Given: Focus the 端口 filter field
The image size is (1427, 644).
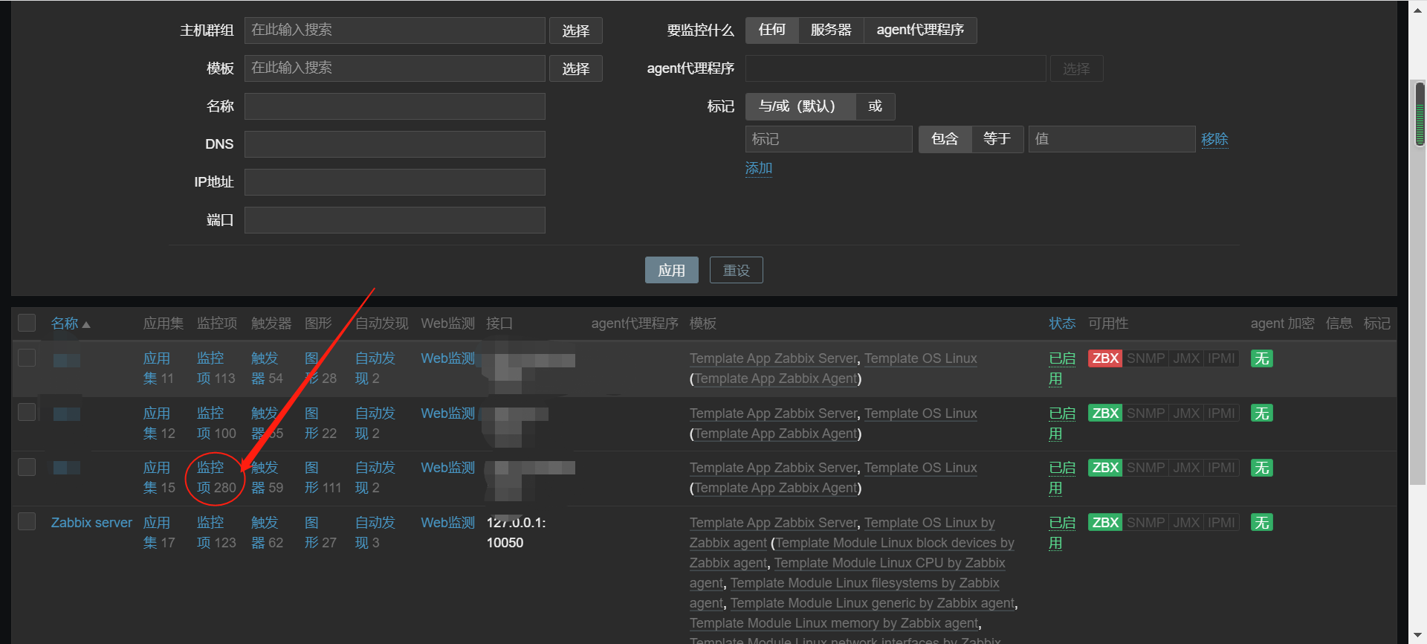Looking at the screenshot, I should point(395,220).
